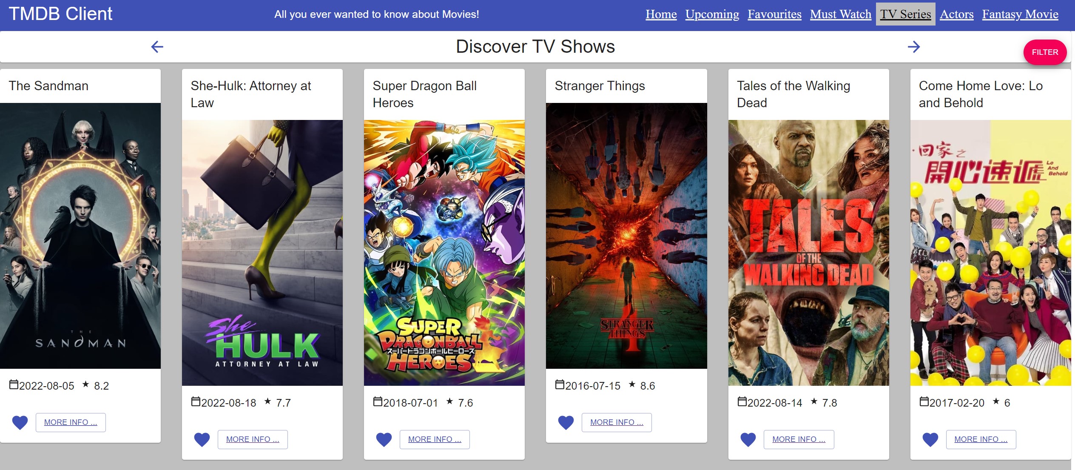Click the Stranger Things poster image
Viewport: 1075px width, 470px height.
pos(626,236)
